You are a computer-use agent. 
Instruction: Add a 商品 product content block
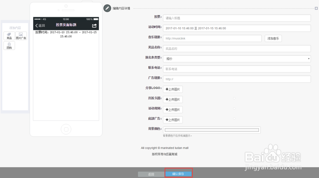tap(9, 36)
